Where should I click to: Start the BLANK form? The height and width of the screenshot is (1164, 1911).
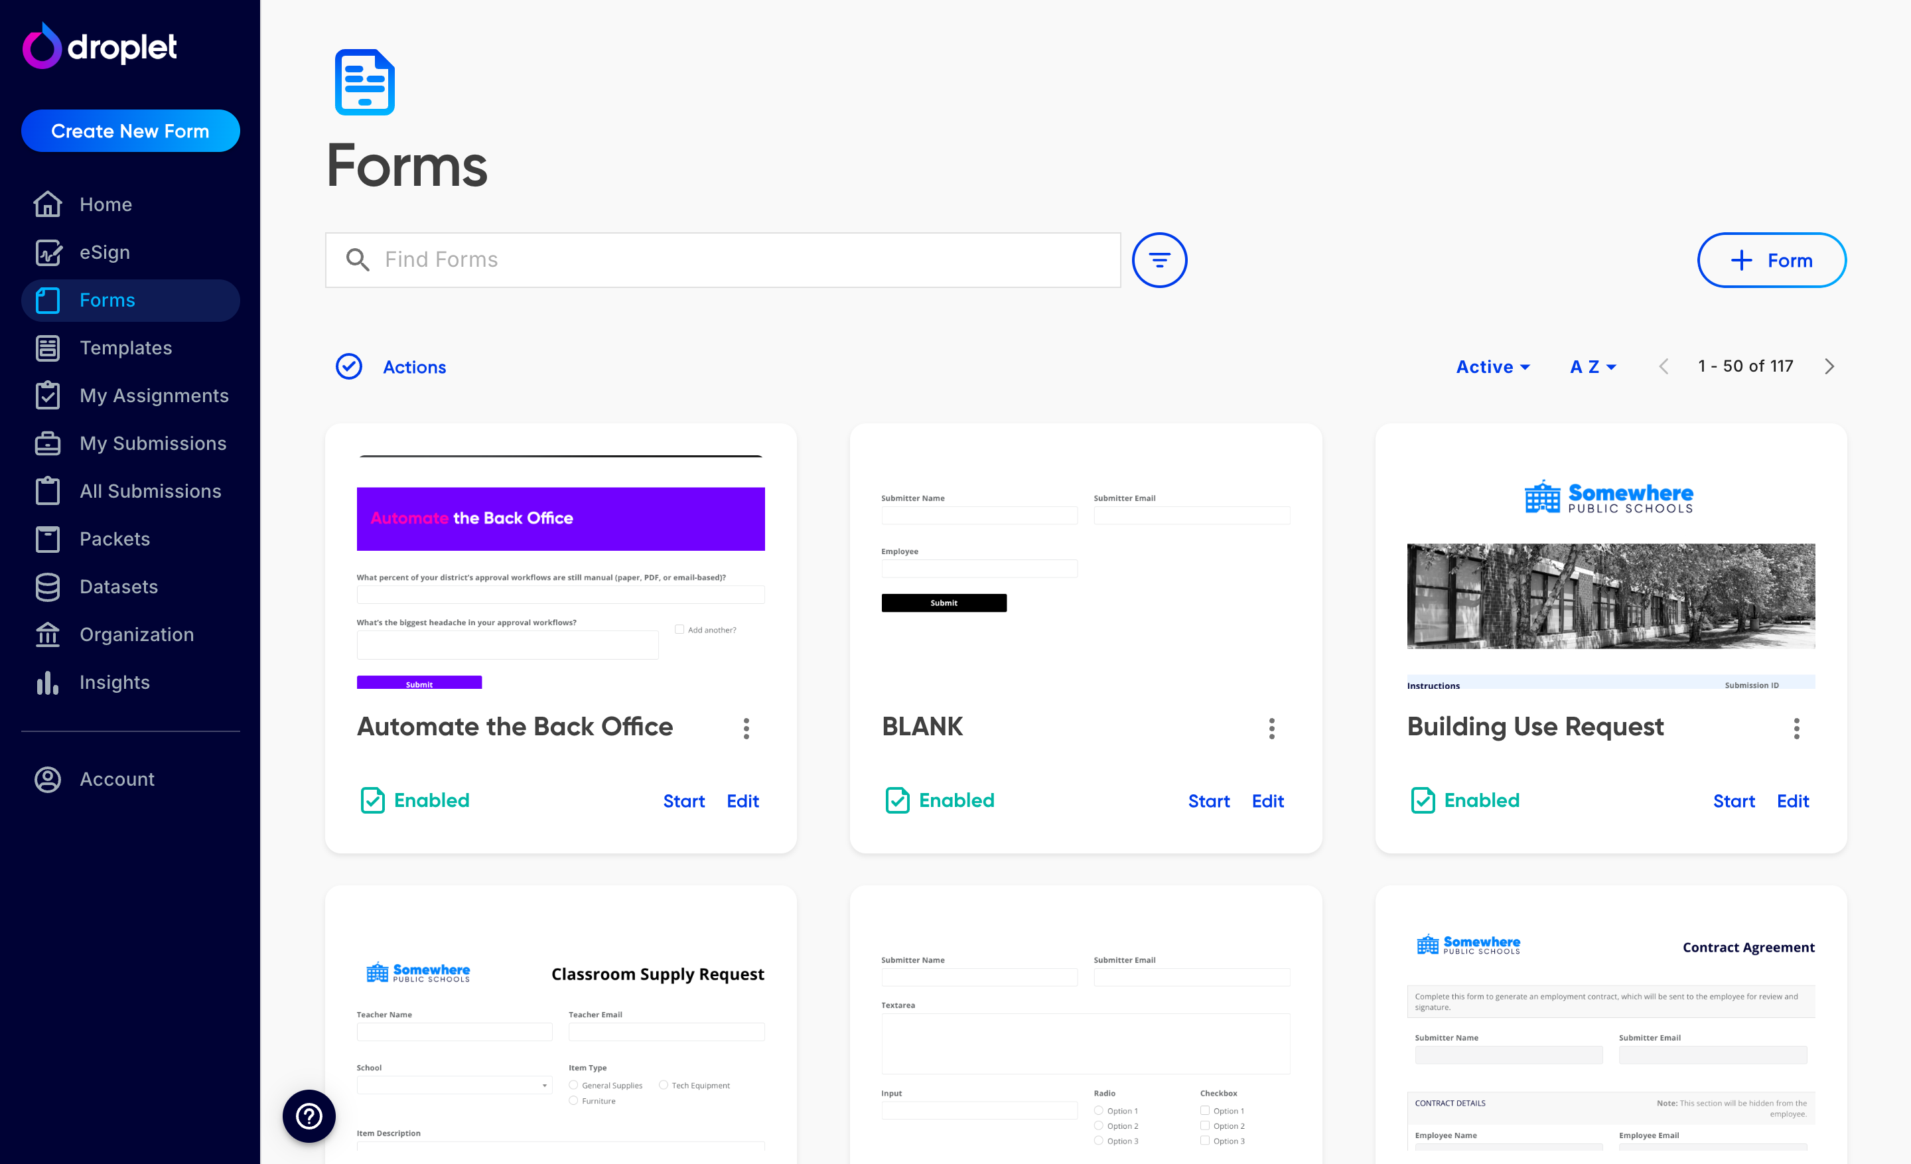[1208, 801]
